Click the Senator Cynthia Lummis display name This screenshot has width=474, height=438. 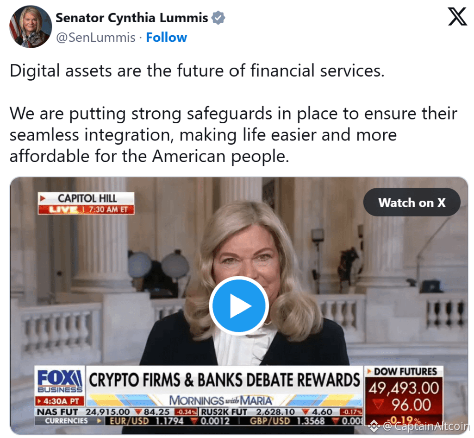(132, 18)
